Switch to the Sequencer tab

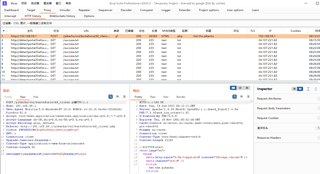(105, 10)
